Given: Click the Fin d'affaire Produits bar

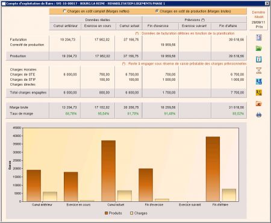Looking at the screenshot, I should point(213,169).
